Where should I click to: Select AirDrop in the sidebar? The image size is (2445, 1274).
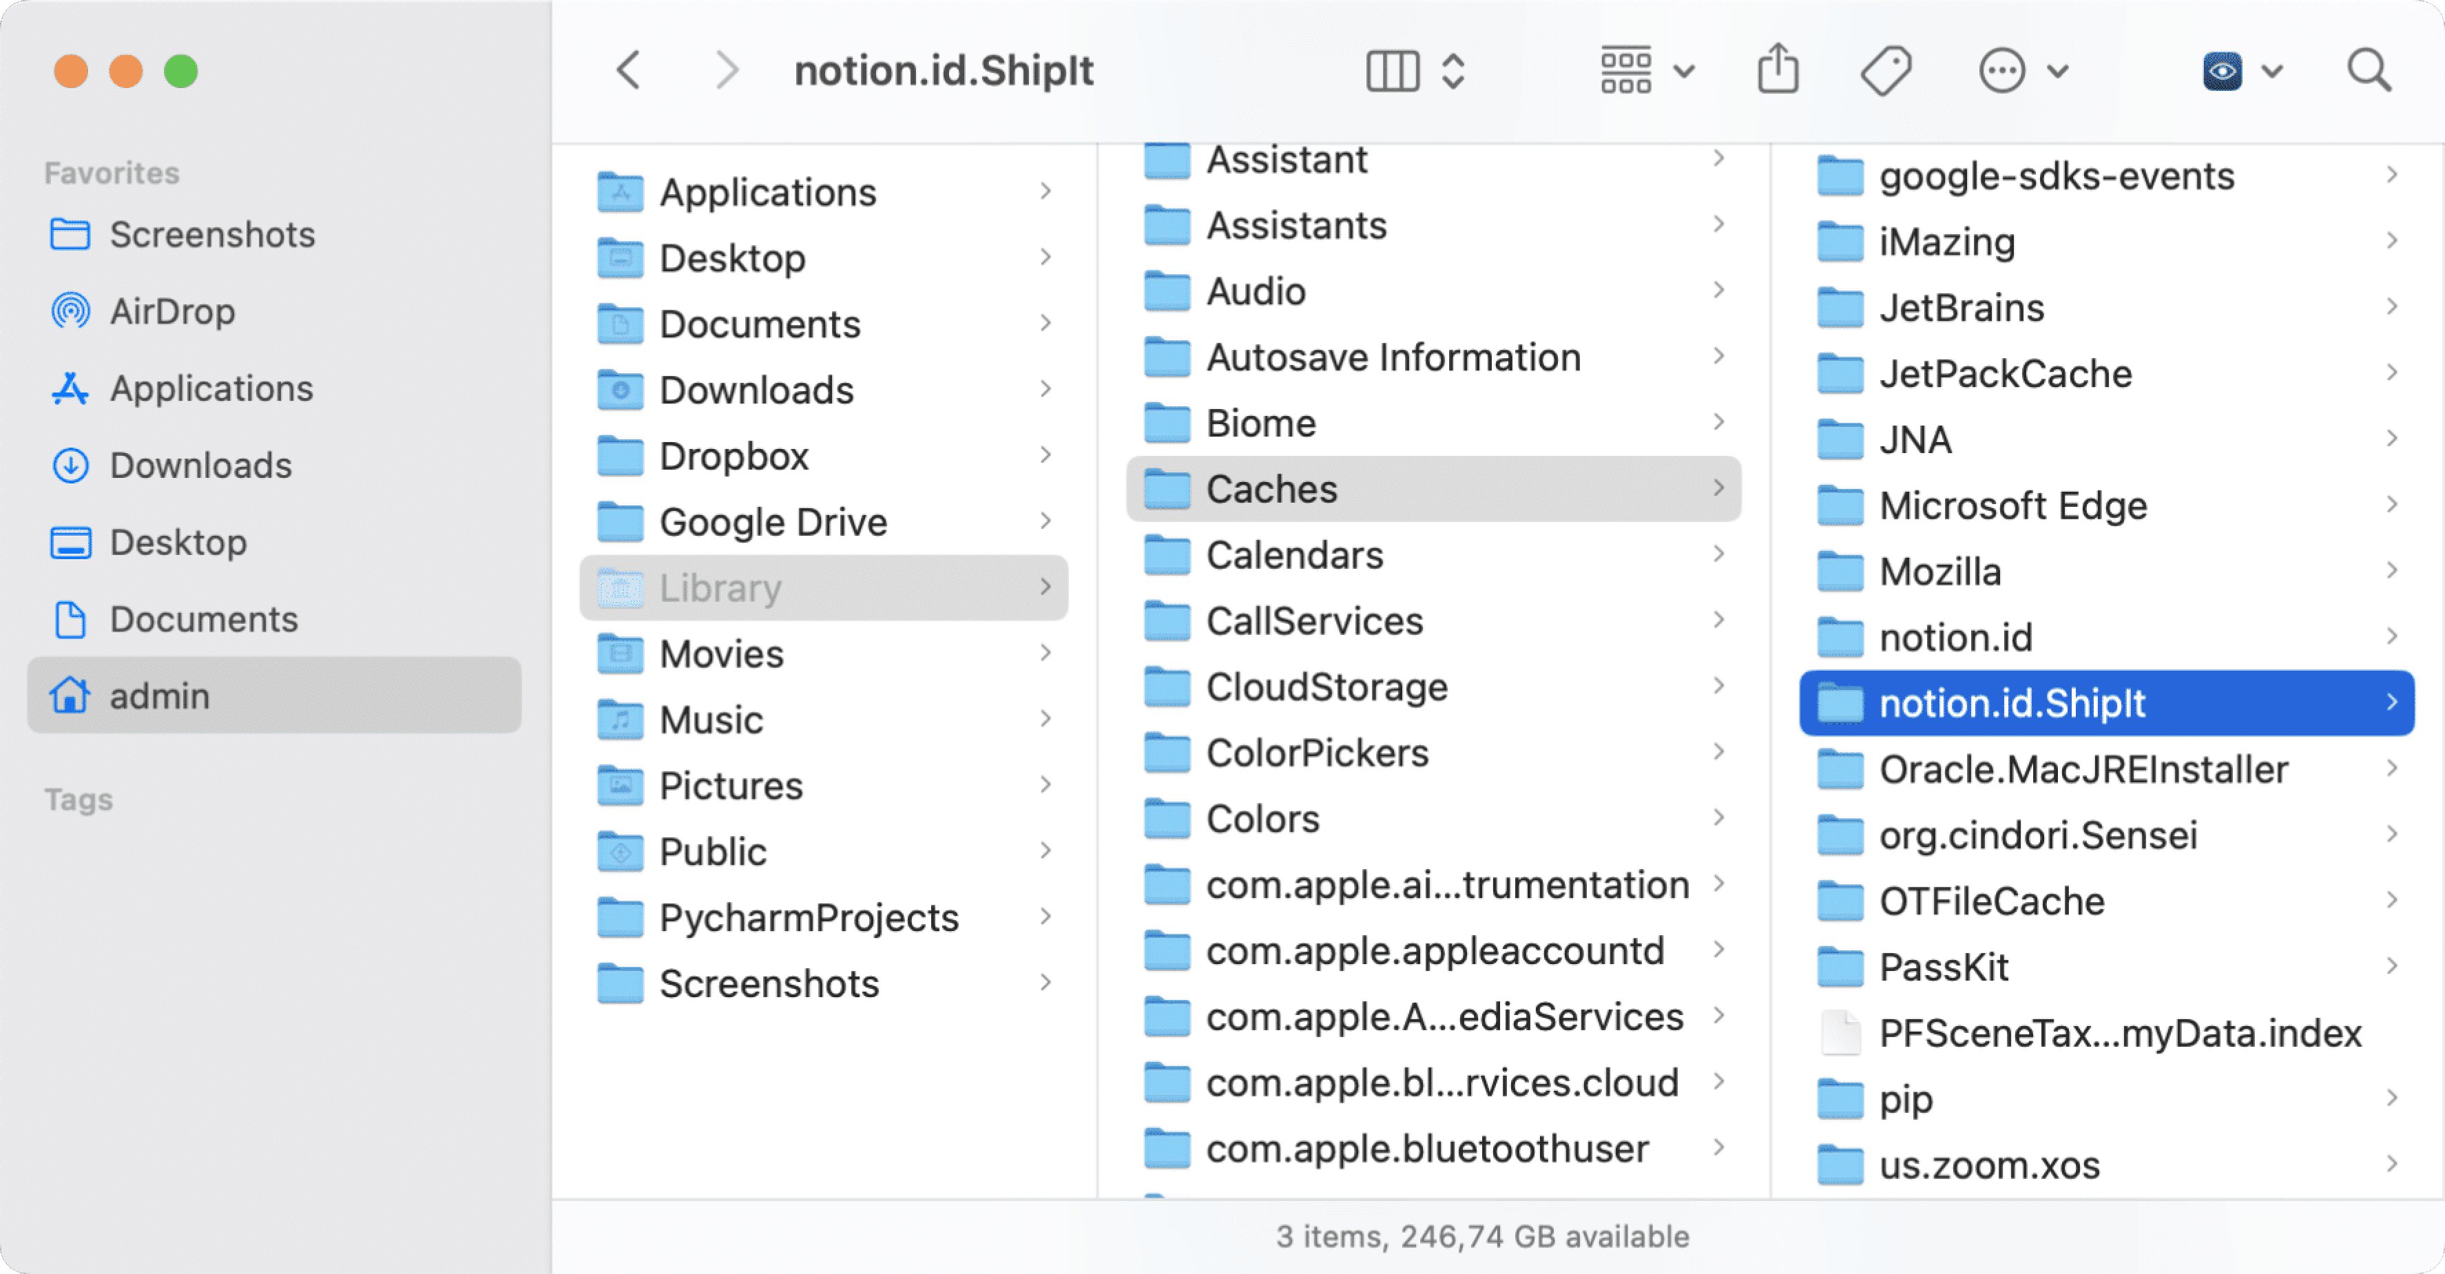click(174, 311)
